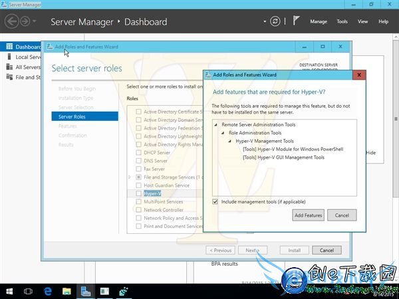Cancel the Add Roles wizard

(x=327, y=250)
